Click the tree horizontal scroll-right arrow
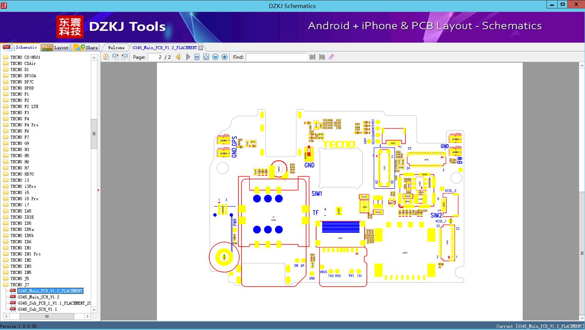 [87, 317]
